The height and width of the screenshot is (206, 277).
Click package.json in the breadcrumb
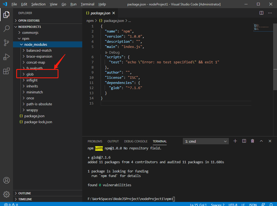pyautogui.click(x=114, y=21)
